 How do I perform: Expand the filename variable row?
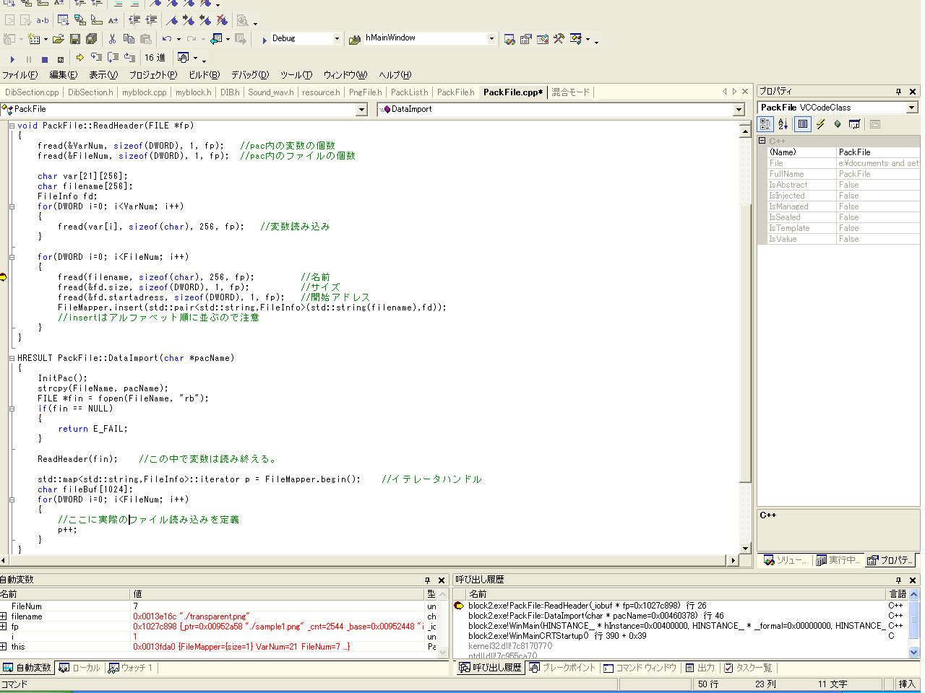click(4, 616)
